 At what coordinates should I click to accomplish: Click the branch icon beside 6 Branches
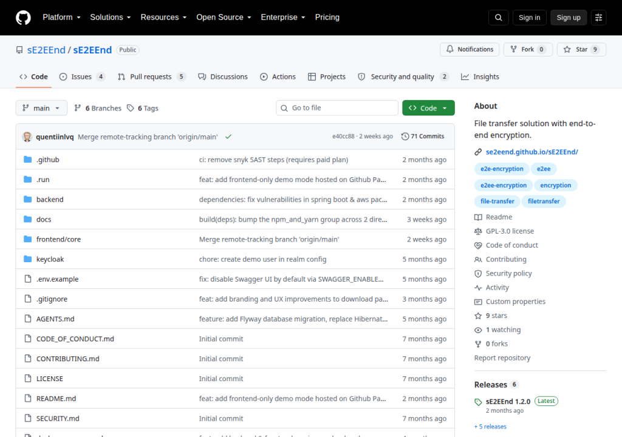click(78, 108)
